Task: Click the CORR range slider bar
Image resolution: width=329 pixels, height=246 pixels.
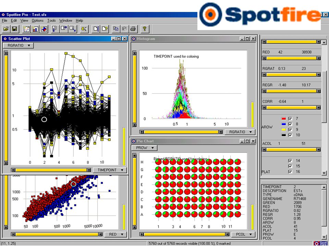Action: (x=292, y=108)
